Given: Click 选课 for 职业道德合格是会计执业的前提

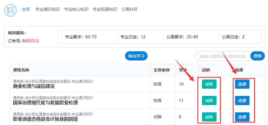Looking at the screenshot, I should click(242, 117).
